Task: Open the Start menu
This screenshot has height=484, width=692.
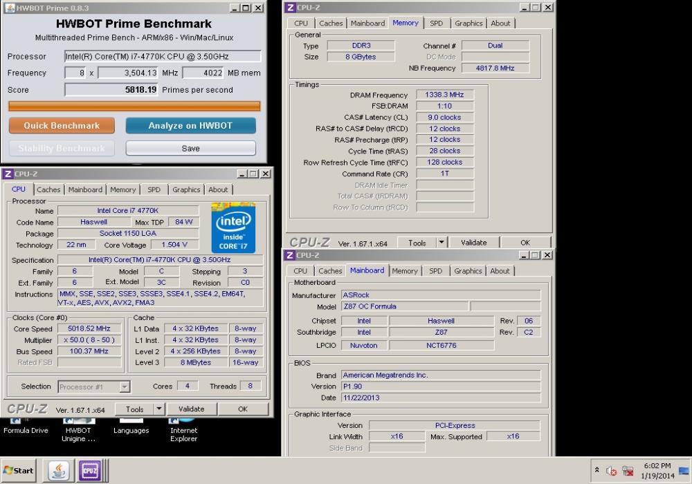Action: (x=19, y=470)
